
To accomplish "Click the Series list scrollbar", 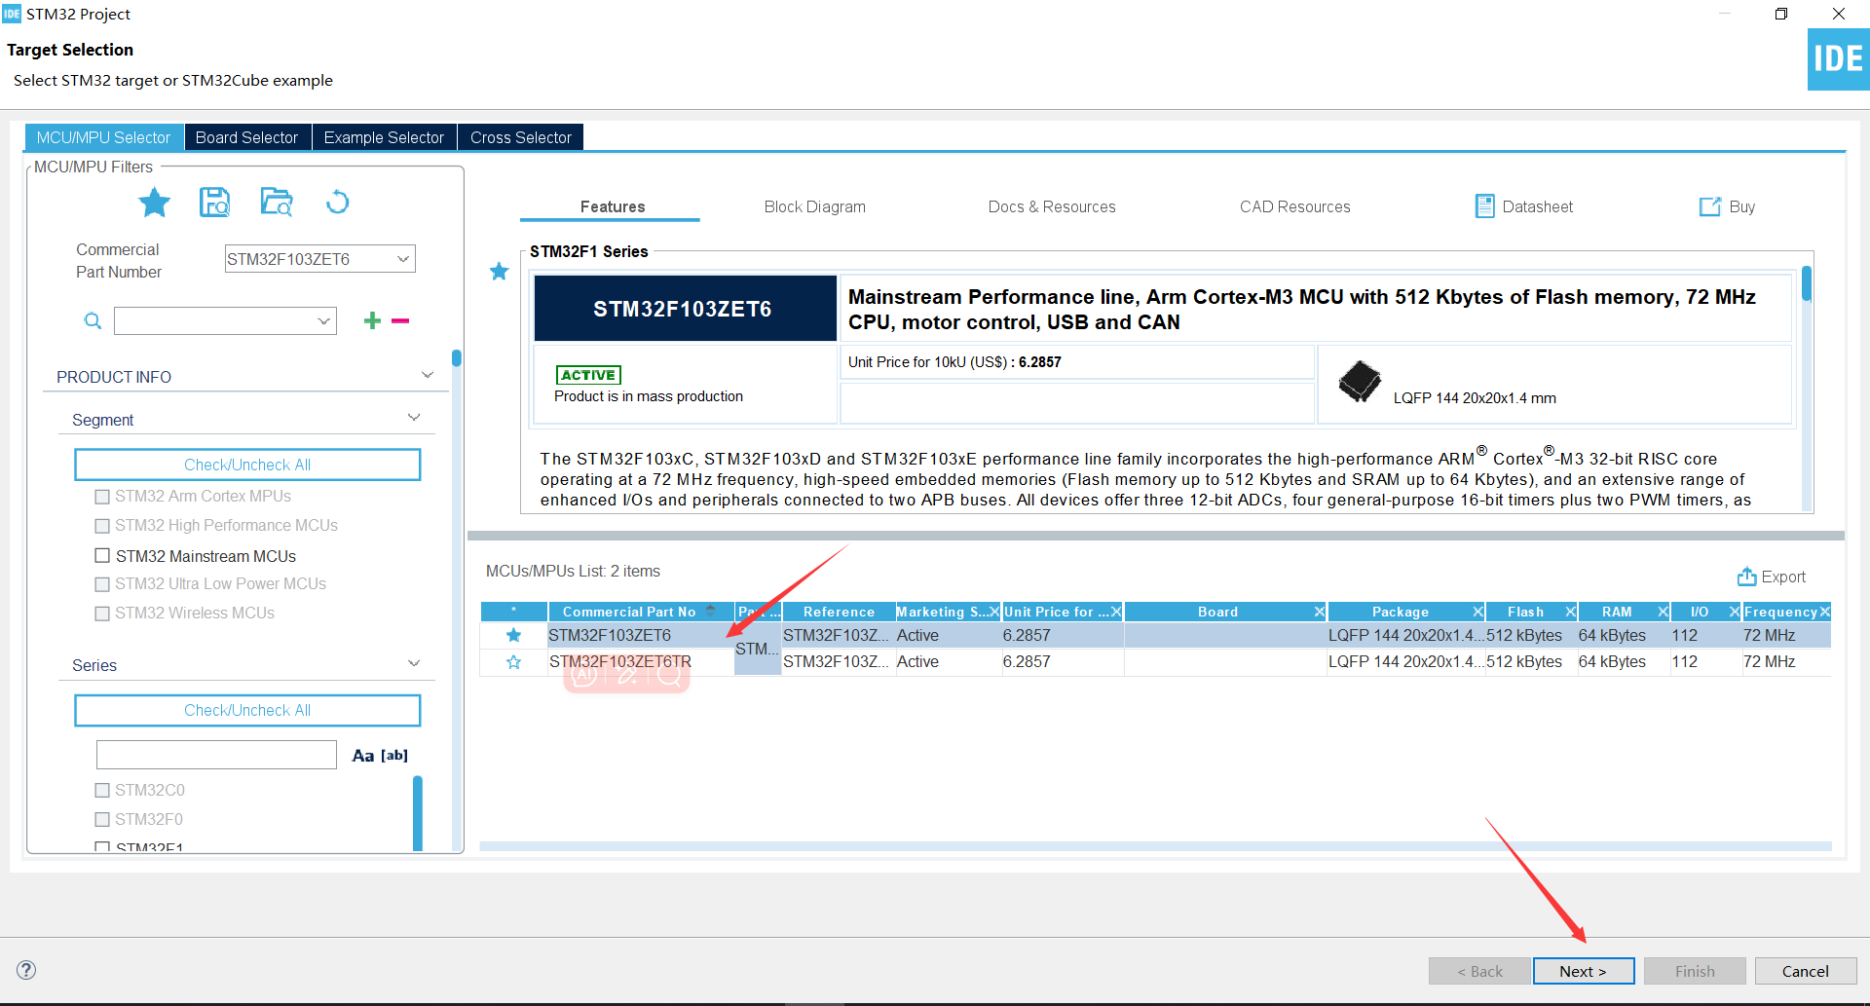I will click(x=418, y=813).
